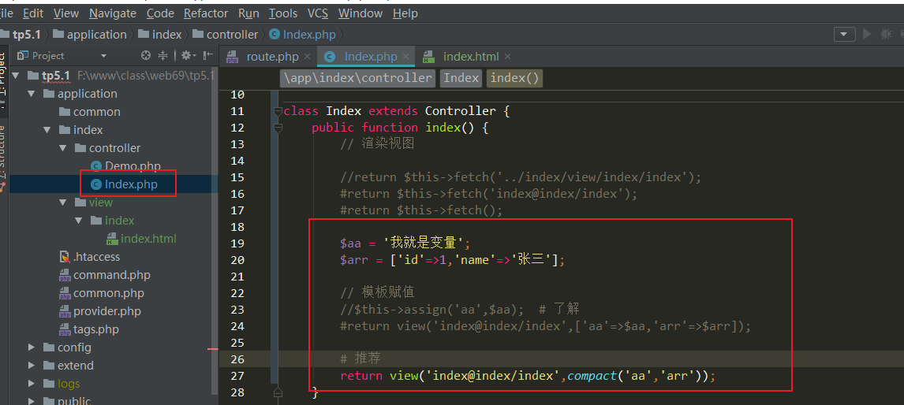Image resolution: width=904 pixels, height=405 pixels.
Task: Toggle fold end marker at line 28
Action: point(278,392)
